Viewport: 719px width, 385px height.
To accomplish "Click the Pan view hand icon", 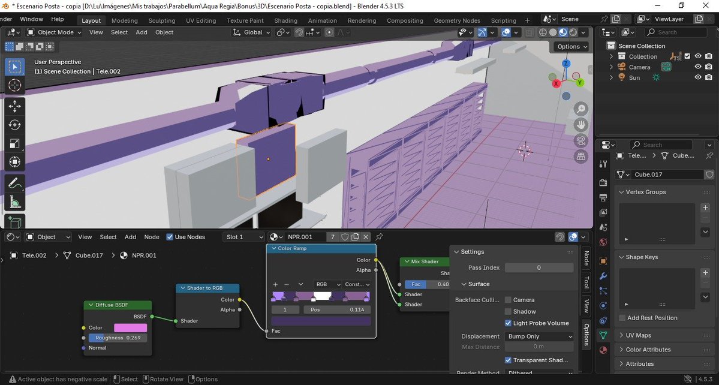I will point(581,125).
